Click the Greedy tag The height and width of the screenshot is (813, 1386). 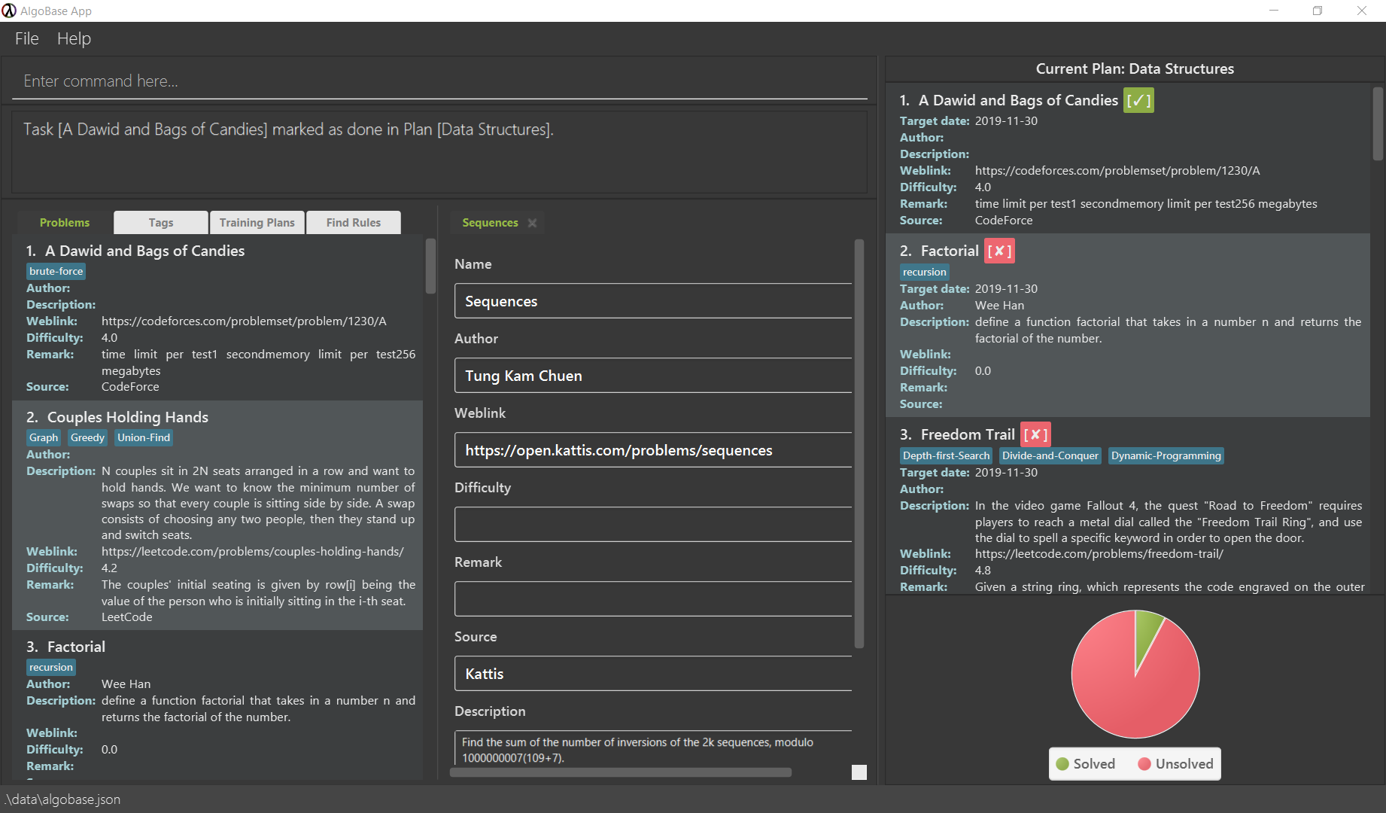(87, 437)
